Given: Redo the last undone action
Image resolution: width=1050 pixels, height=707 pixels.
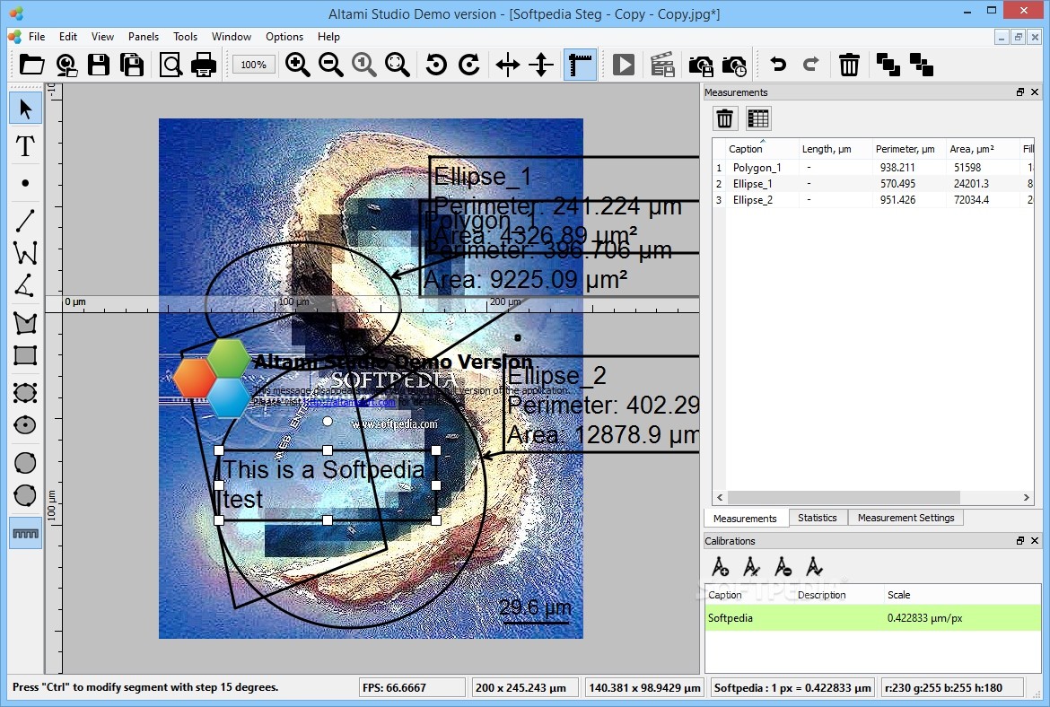Looking at the screenshot, I should [x=811, y=65].
